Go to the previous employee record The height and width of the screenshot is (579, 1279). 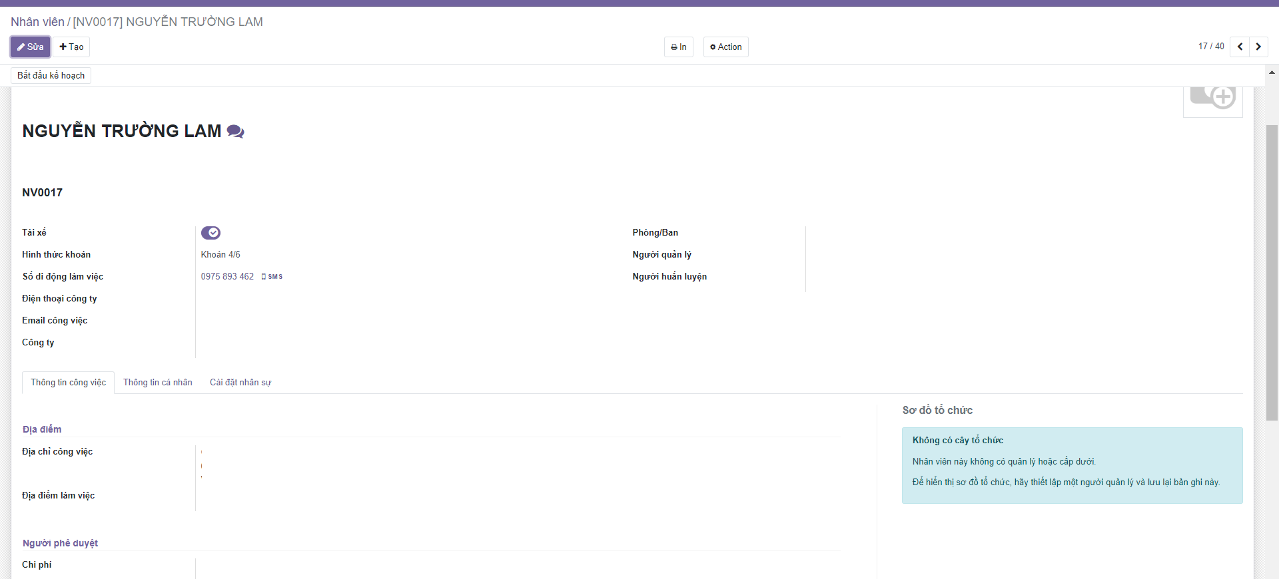1240,47
